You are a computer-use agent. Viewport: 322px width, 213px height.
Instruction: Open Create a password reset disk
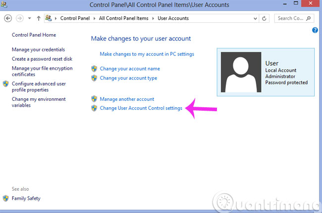point(42,59)
